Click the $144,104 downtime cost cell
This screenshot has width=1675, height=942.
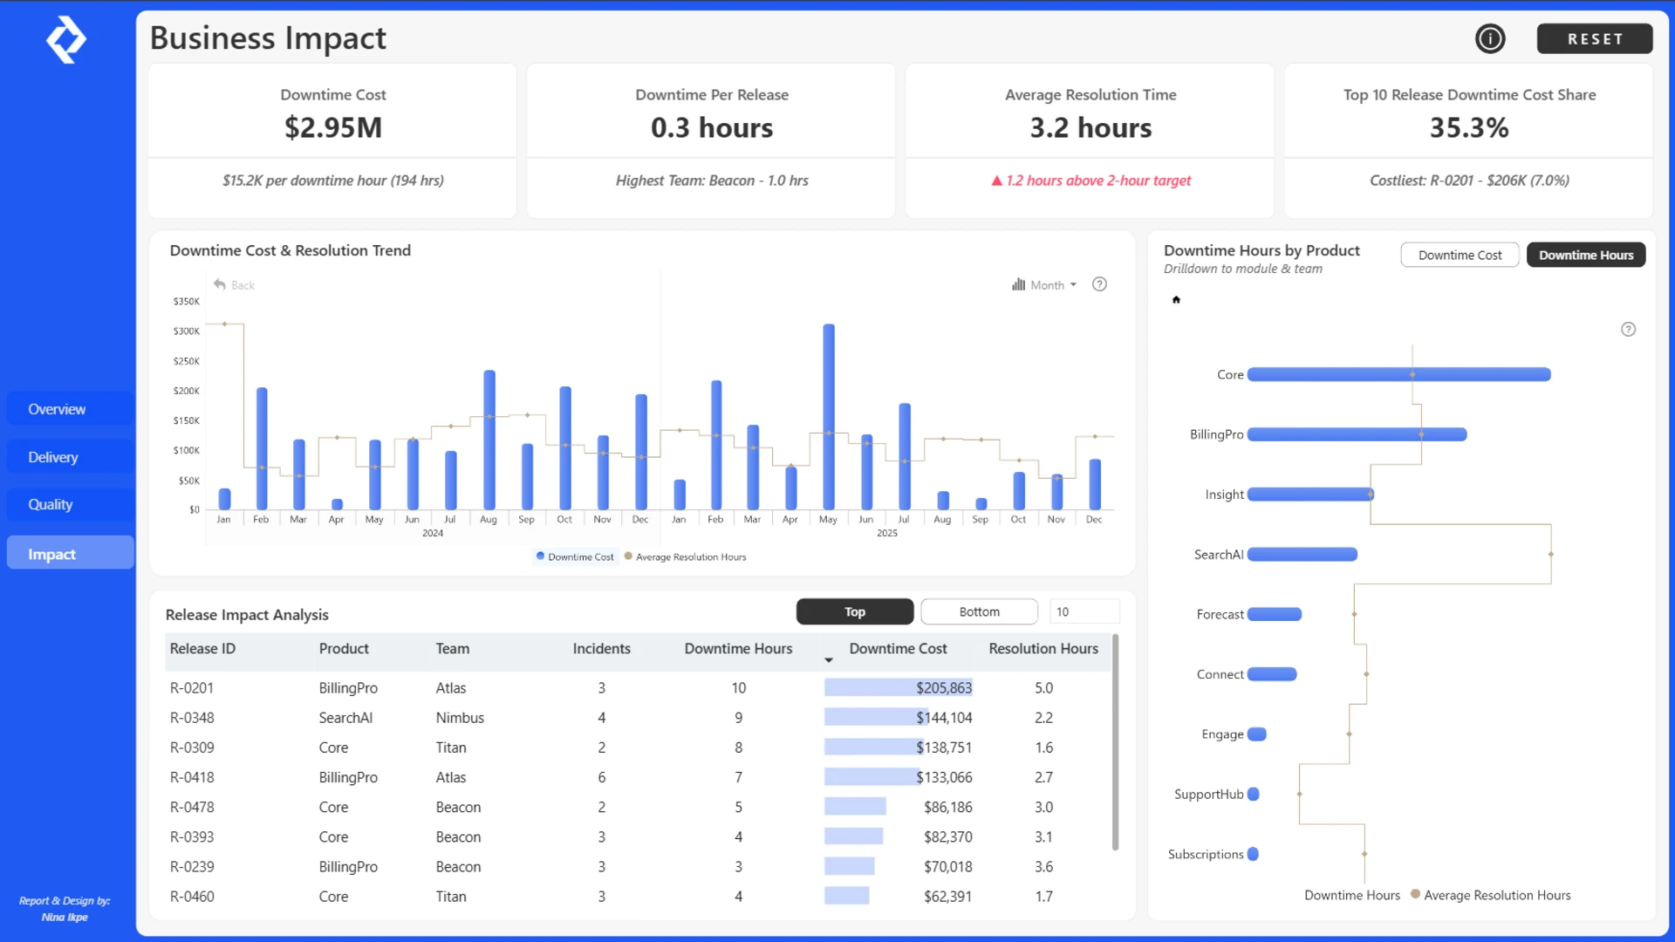click(943, 717)
